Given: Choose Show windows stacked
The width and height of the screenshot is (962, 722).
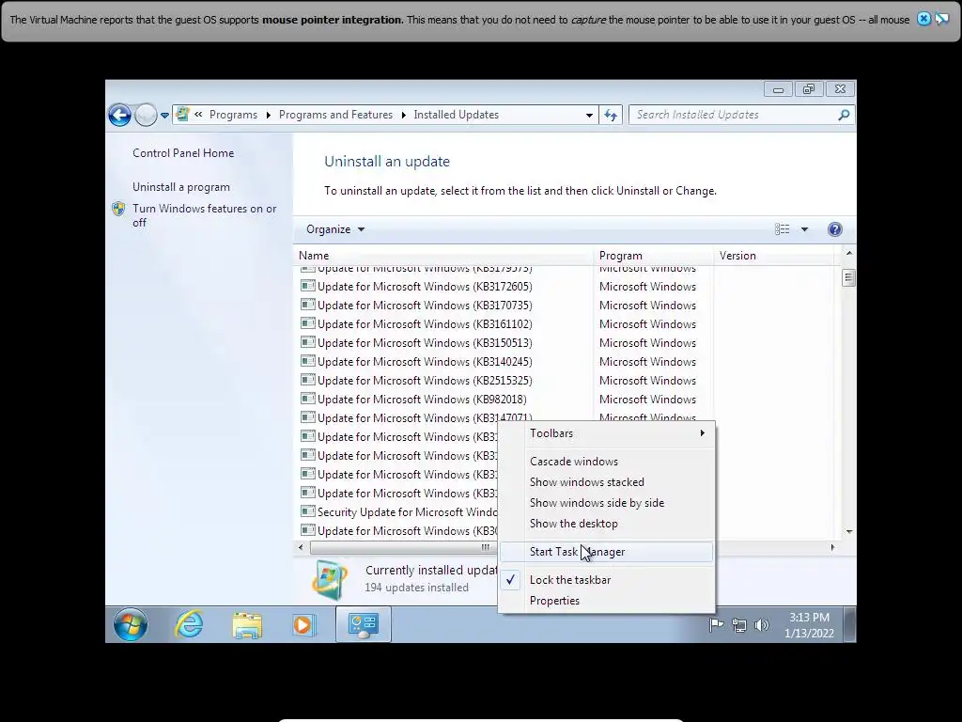Looking at the screenshot, I should (607, 482).
